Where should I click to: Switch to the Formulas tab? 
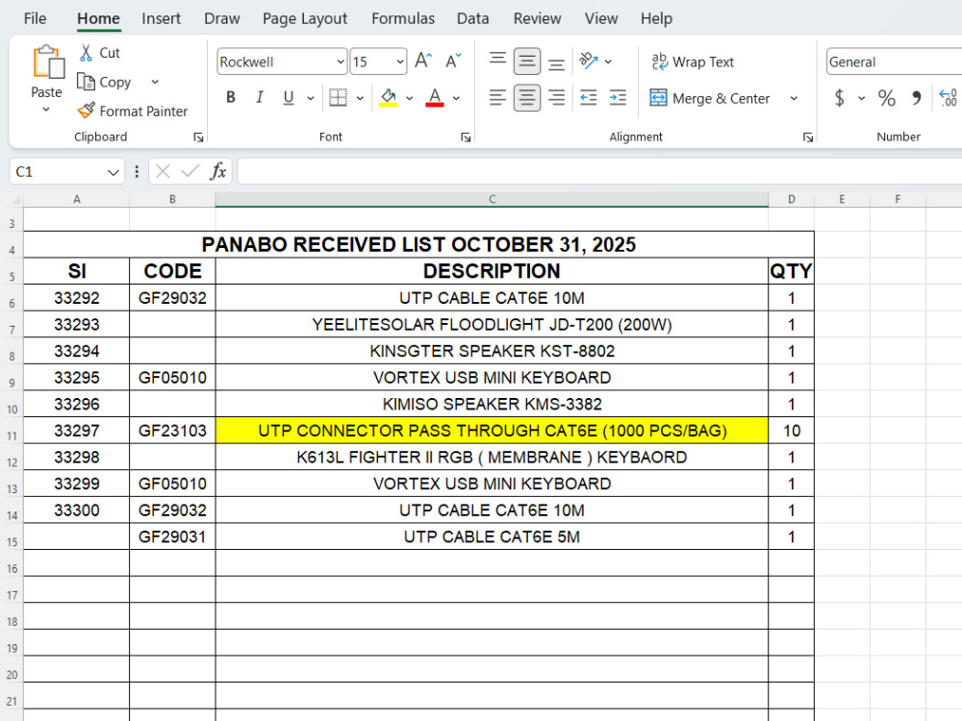[402, 18]
